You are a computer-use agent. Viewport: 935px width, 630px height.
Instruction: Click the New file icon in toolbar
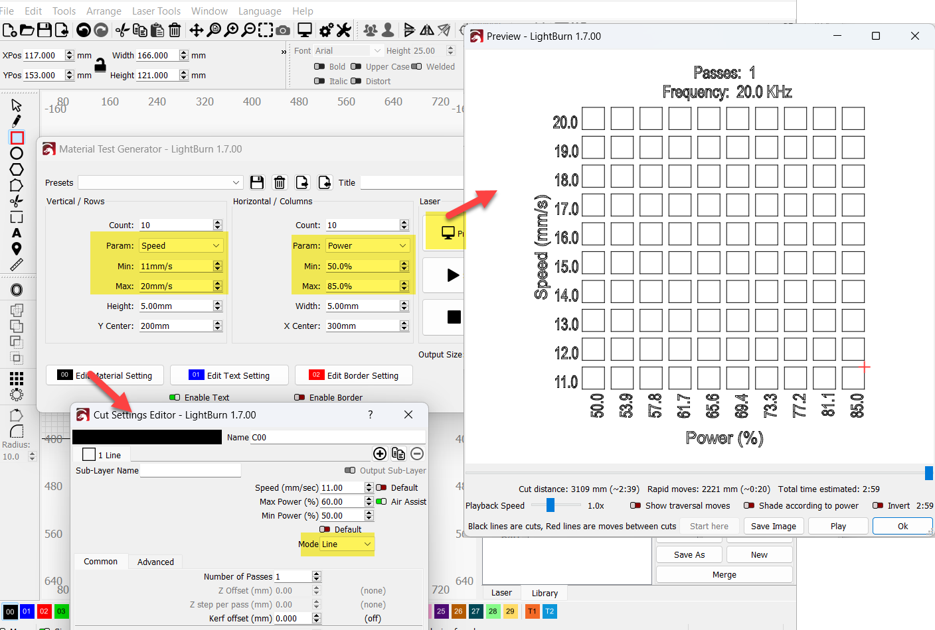click(9, 30)
